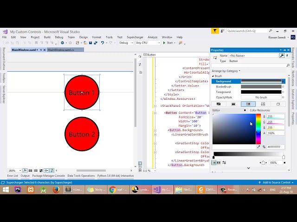Open the Start button dropdown arrow
Image resolution: width=297 pixels, height=222 pixels.
click(x=174, y=43)
